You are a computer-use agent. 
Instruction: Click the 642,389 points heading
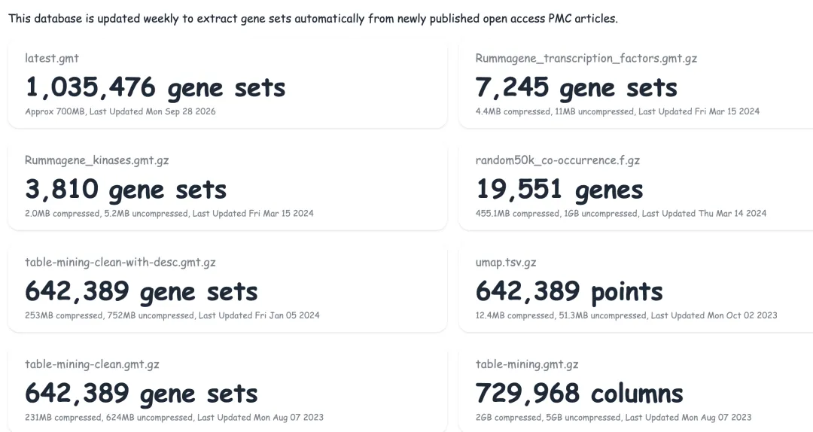pos(569,291)
